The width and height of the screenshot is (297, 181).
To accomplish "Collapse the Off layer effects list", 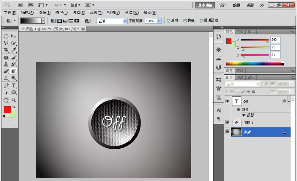I will click(x=289, y=101).
